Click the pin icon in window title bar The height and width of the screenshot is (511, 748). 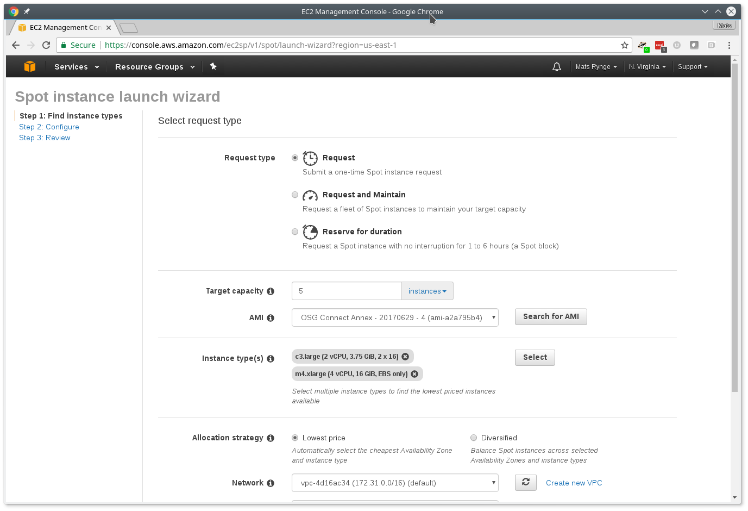[27, 11]
